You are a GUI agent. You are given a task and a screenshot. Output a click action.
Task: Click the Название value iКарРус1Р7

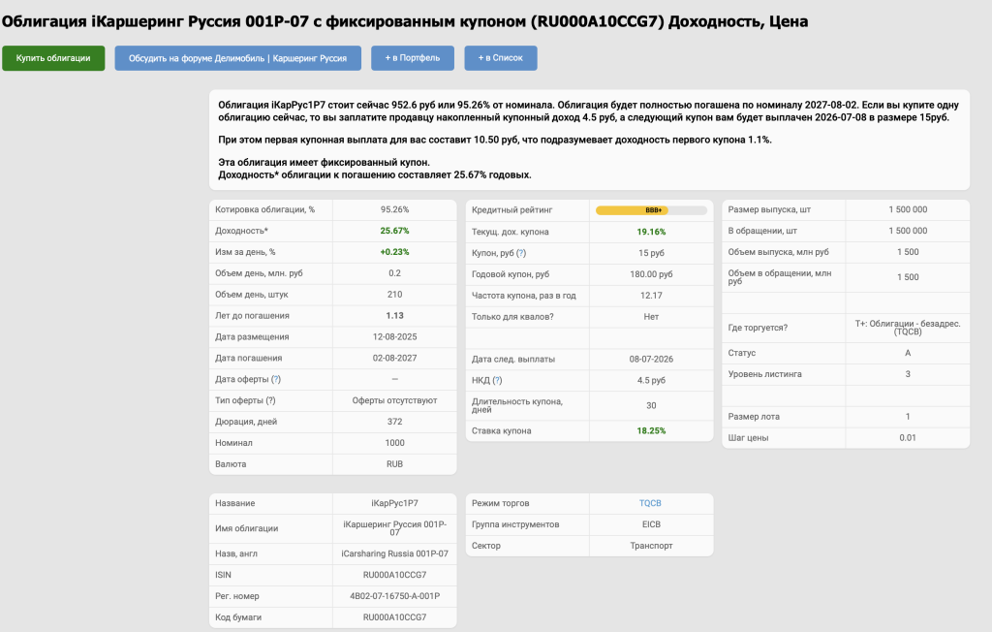tap(395, 503)
